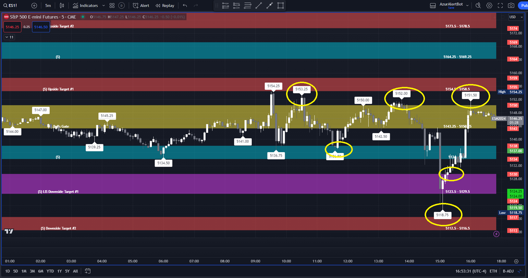Set range to 1Y
This screenshot has width=528, height=278.
click(59, 271)
